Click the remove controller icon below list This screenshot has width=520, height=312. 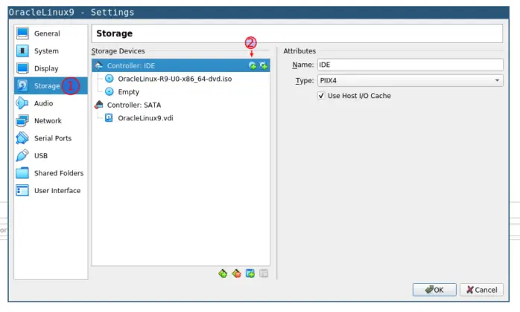236,273
